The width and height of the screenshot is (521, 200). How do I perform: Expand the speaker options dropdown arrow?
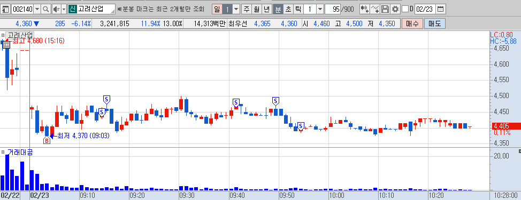(x=64, y=9)
